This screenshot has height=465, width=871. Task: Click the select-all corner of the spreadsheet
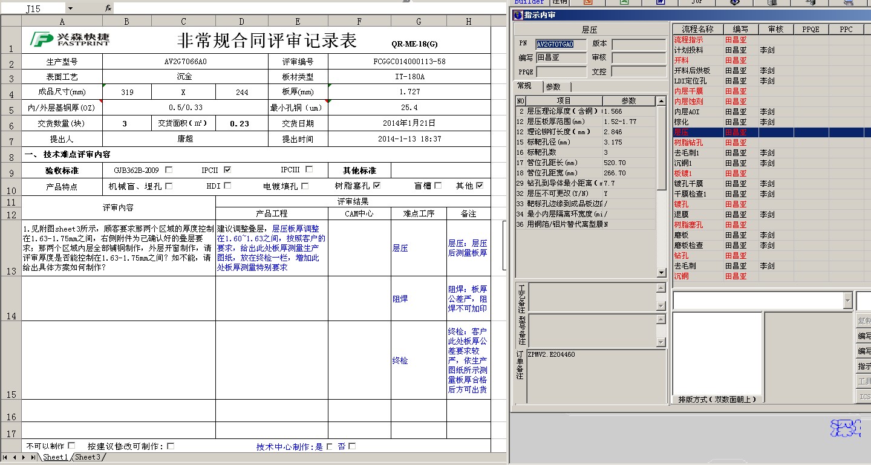tap(11, 22)
